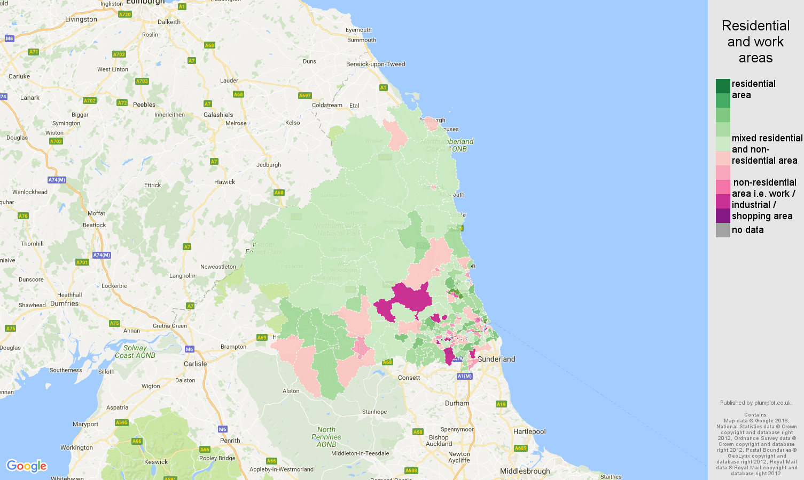Screen dimensions: 804x480
Task: Click the A1 shield south of Berwick-upon-Tweed
Action: pyautogui.click(x=383, y=87)
